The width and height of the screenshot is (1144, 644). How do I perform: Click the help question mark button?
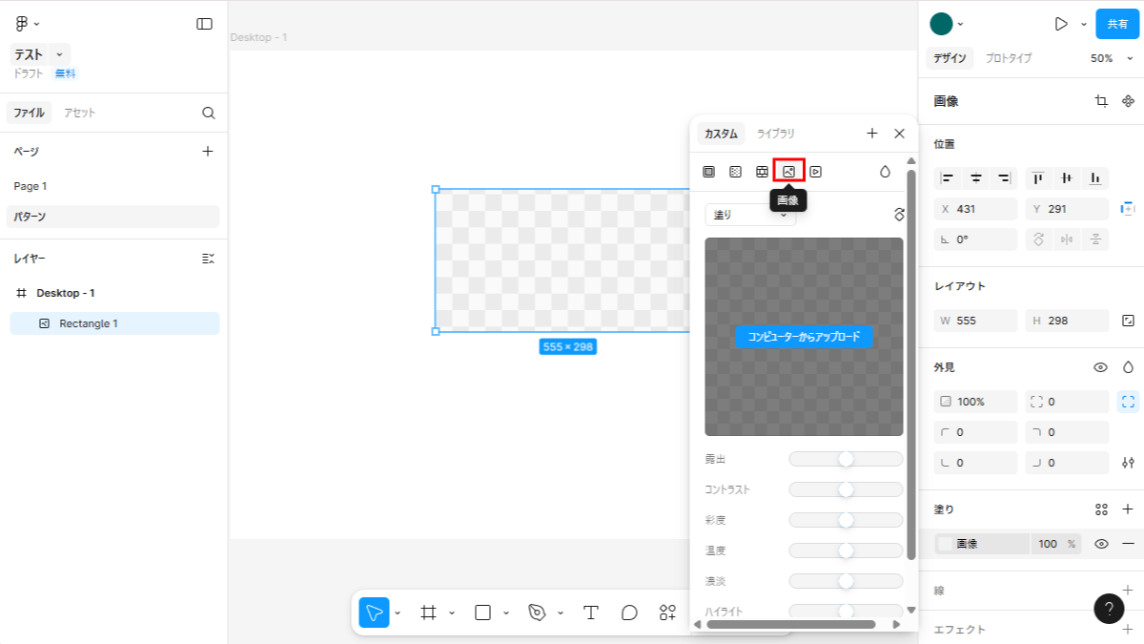point(1109,609)
